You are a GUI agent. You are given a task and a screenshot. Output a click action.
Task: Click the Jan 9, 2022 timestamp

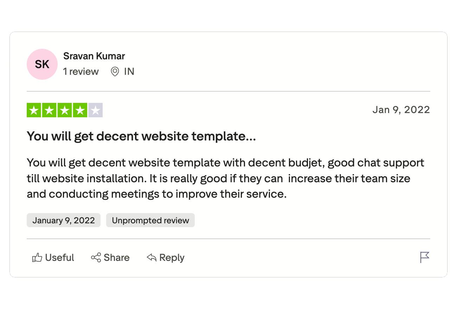tap(401, 110)
